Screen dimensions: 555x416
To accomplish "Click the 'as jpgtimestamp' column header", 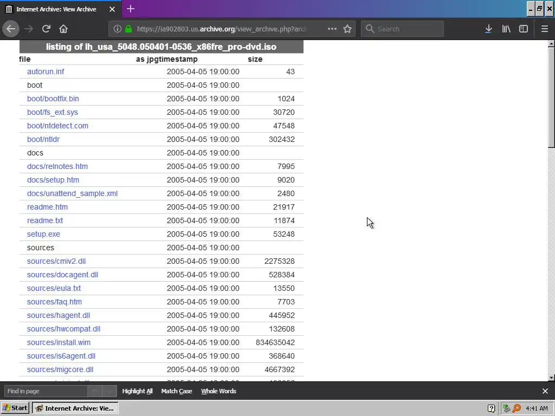I will (167, 59).
